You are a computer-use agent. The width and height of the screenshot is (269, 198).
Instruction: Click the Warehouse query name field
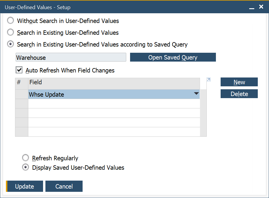click(x=71, y=57)
